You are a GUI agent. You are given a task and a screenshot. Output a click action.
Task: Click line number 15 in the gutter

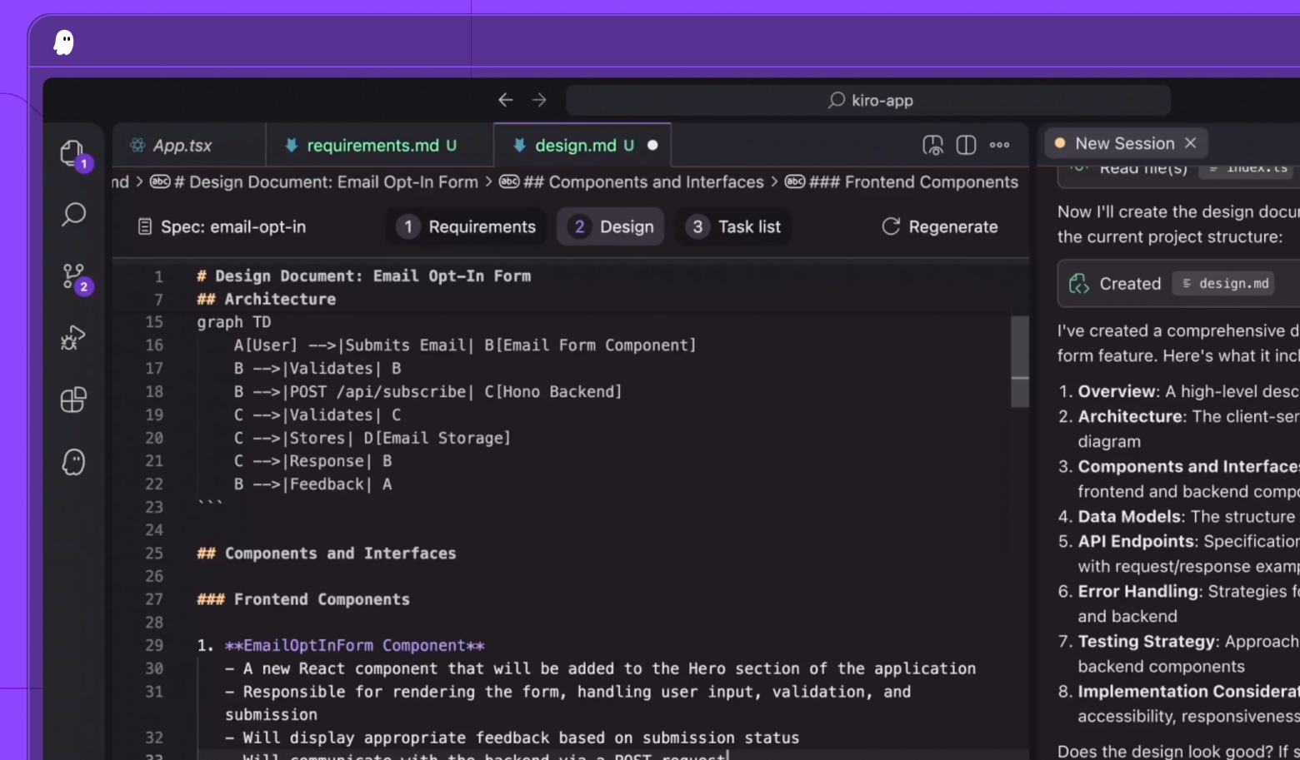pyautogui.click(x=154, y=322)
